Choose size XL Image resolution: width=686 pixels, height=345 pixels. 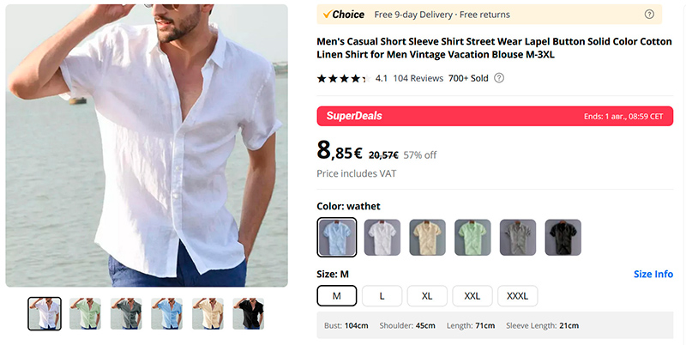[x=427, y=296]
